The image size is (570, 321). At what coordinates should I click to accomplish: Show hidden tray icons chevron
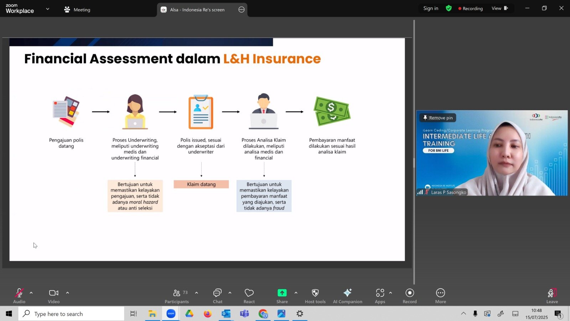(463, 314)
